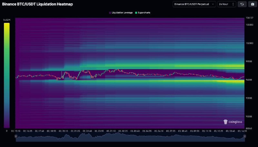Screen dimensions: 258x147
Task: Click the 105000 price axis label
Action: [249, 25]
